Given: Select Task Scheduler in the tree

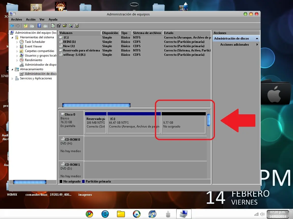Looking at the screenshot, I should pos(35,42).
